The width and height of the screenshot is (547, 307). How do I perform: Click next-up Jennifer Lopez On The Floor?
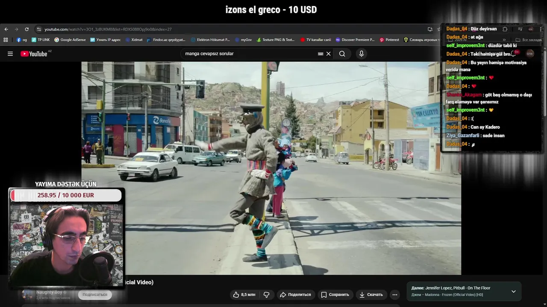[451, 288]
